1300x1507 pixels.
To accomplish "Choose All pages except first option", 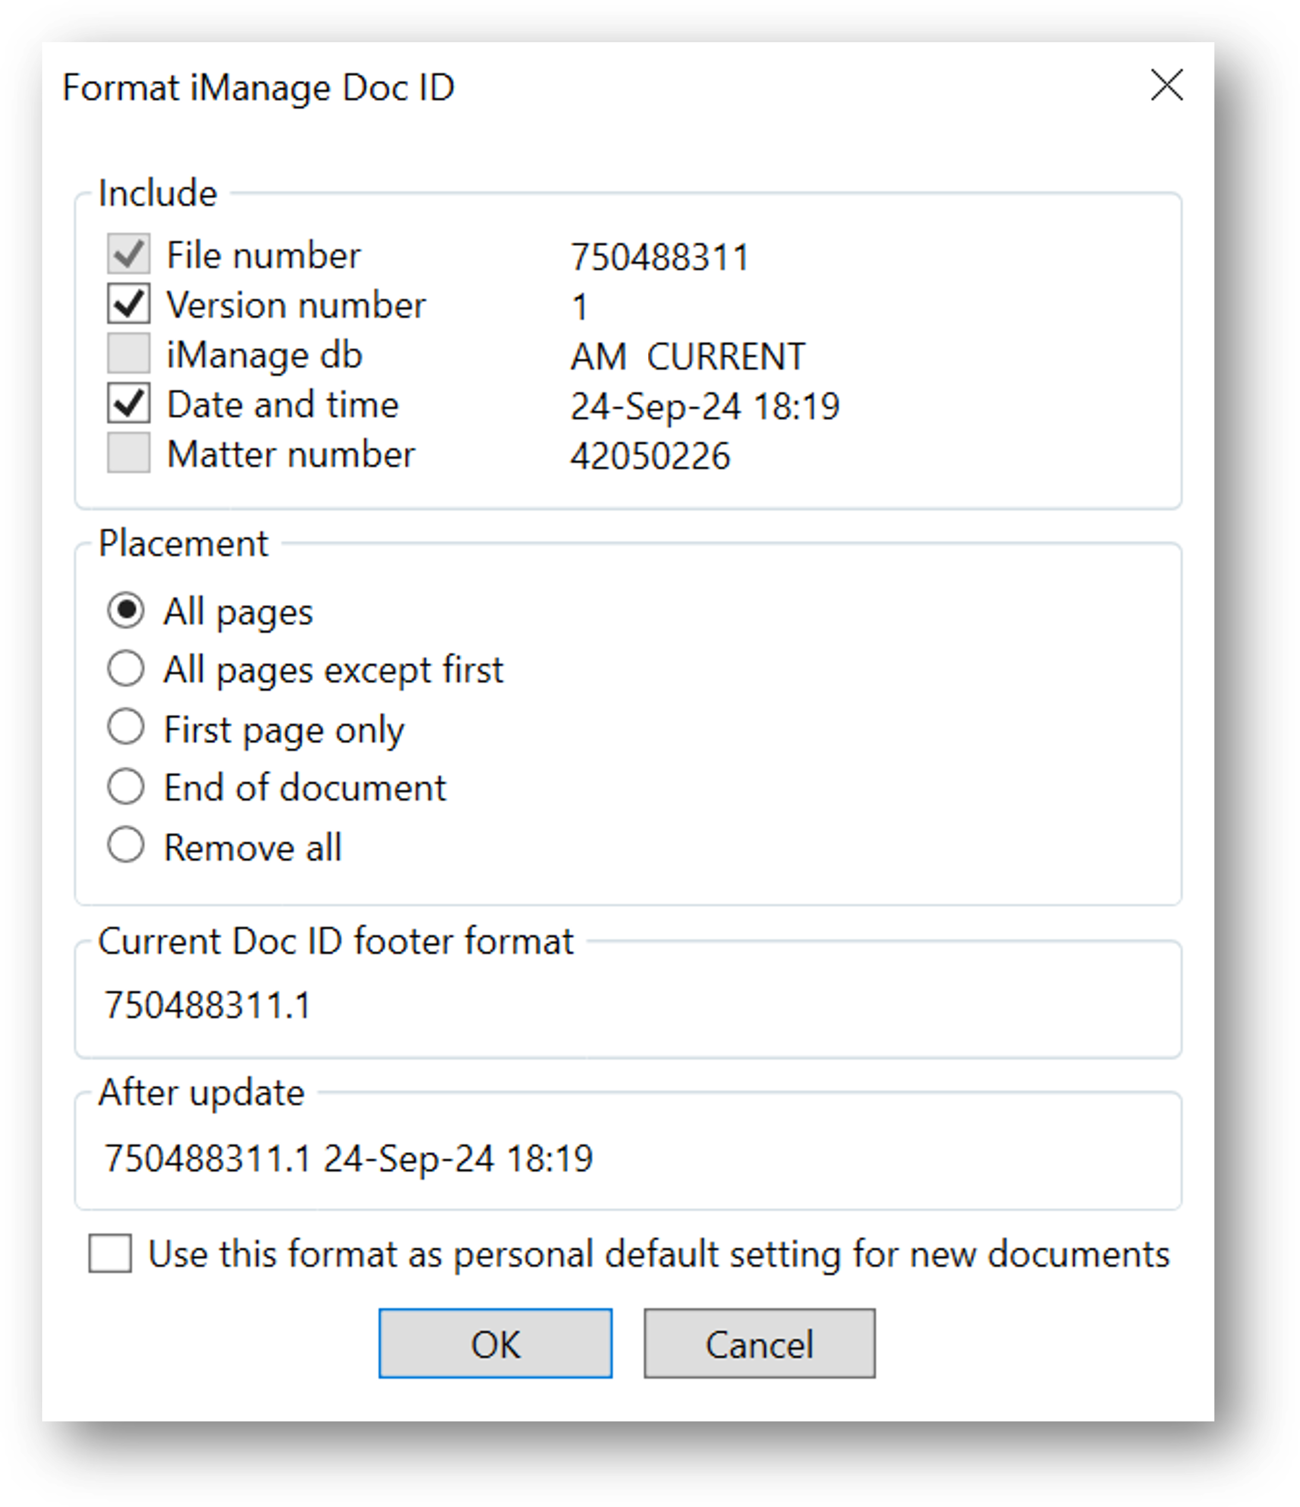I will 126,669.
